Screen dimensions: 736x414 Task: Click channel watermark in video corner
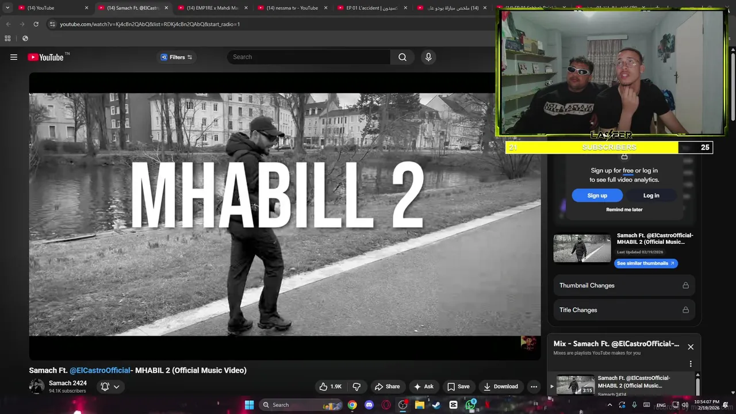528,343
